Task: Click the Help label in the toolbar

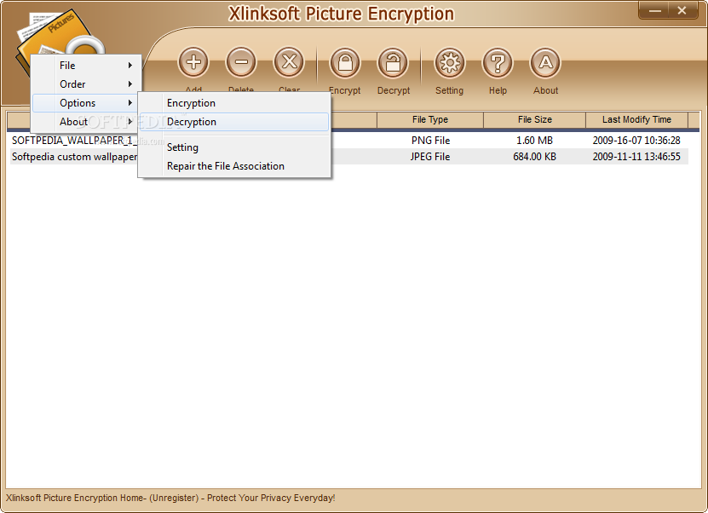Action: [498, 90]
